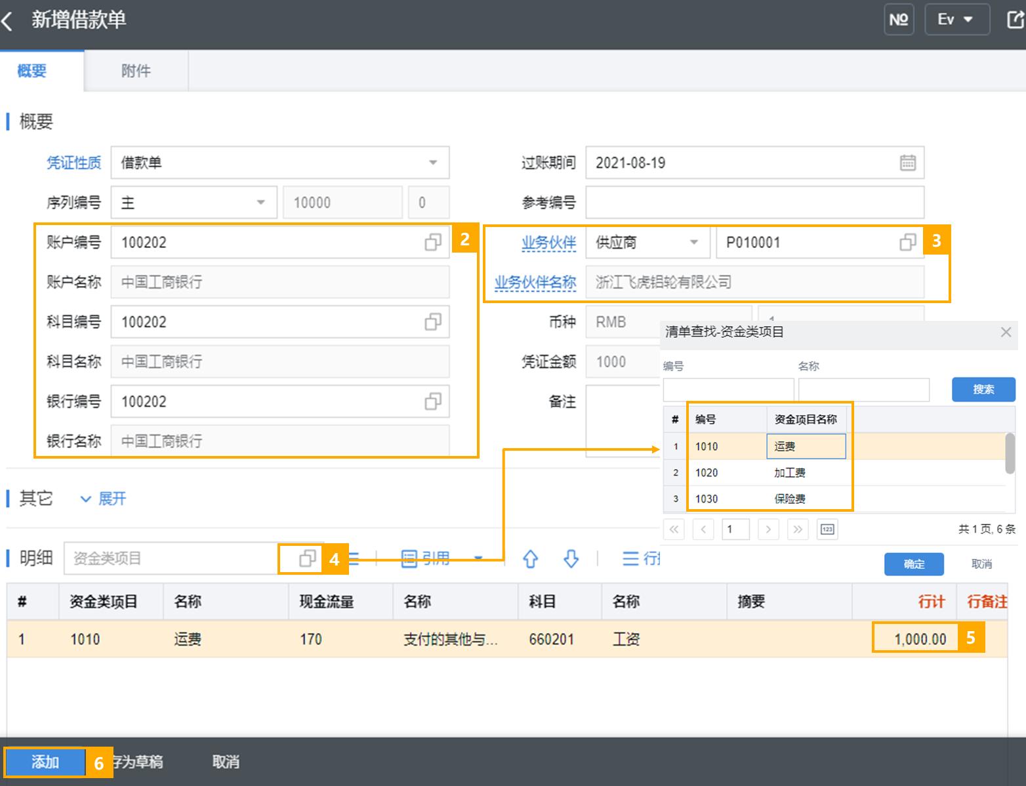Switch to the 概要 tab
This screenshot has height=786, width=1026.
31,71
